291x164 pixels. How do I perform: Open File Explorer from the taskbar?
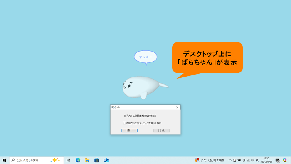pos(87,160)
